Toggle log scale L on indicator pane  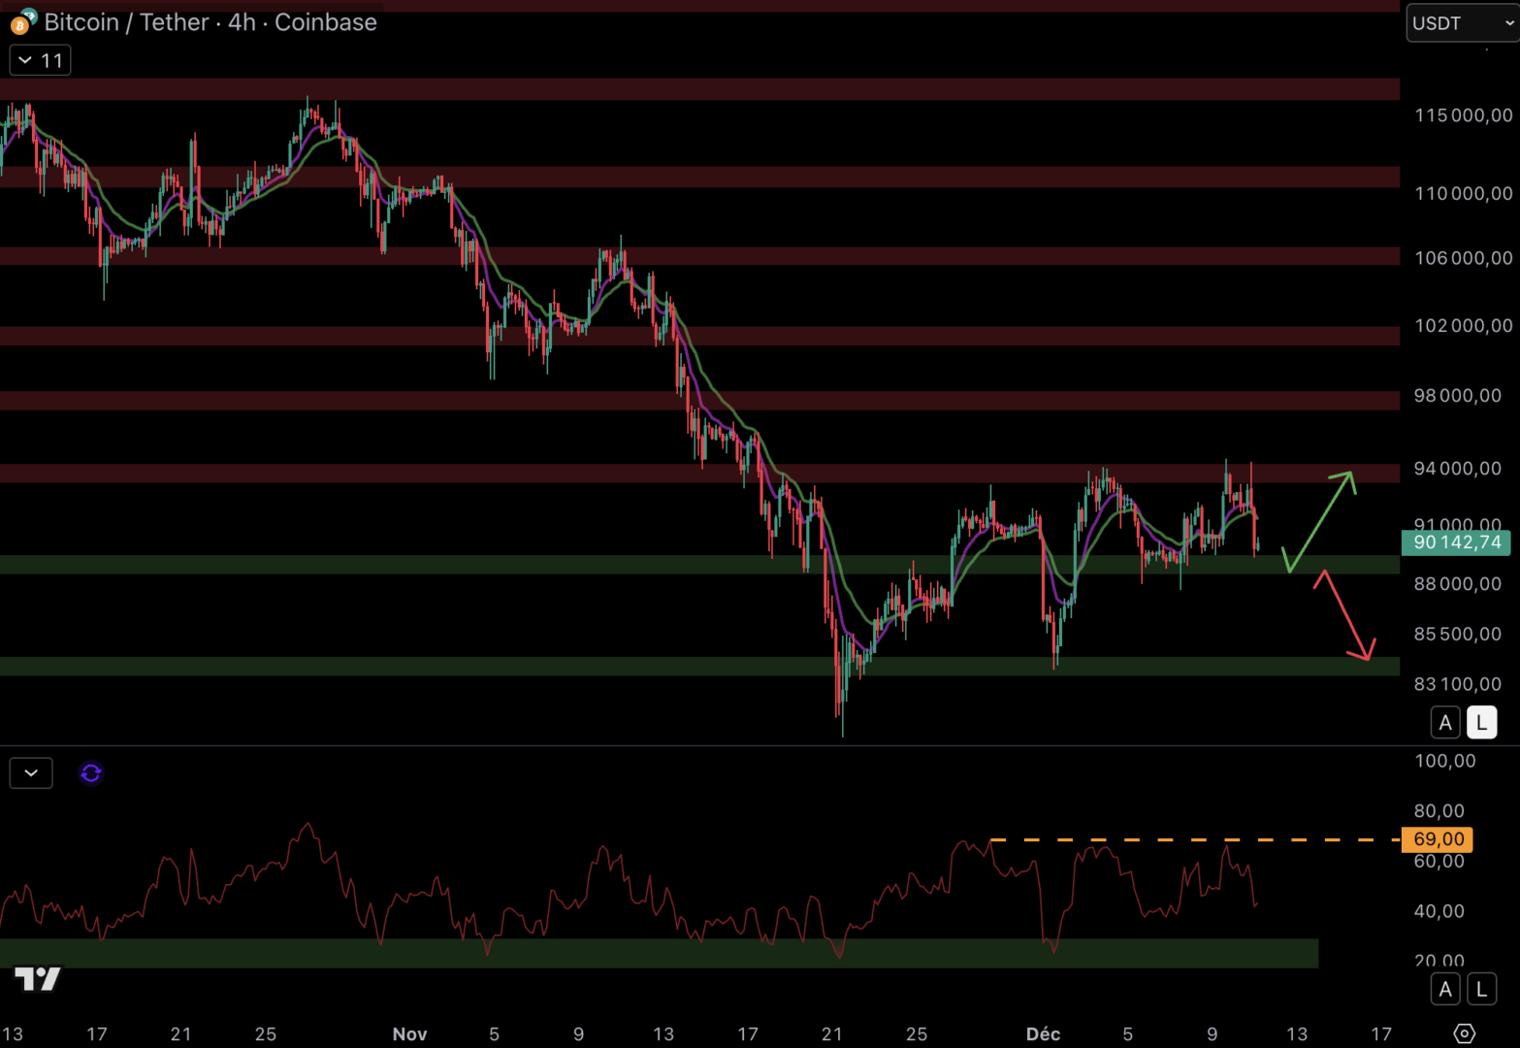(1481, 990)
